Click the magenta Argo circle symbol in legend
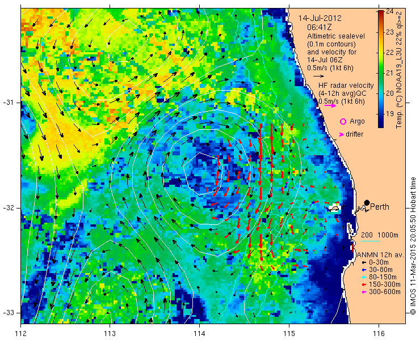Screen dimensions: 420x340 coord(343,121)
